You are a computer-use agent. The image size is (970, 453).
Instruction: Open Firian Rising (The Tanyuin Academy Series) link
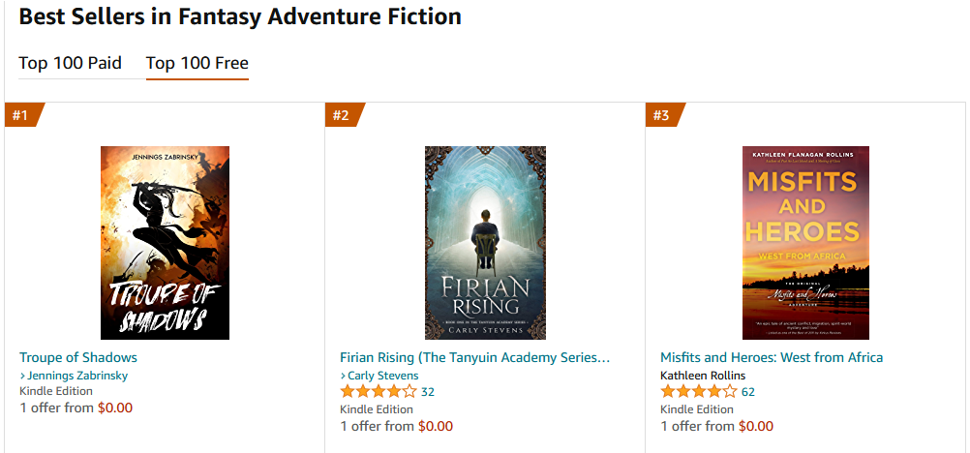tap(475, 357)
